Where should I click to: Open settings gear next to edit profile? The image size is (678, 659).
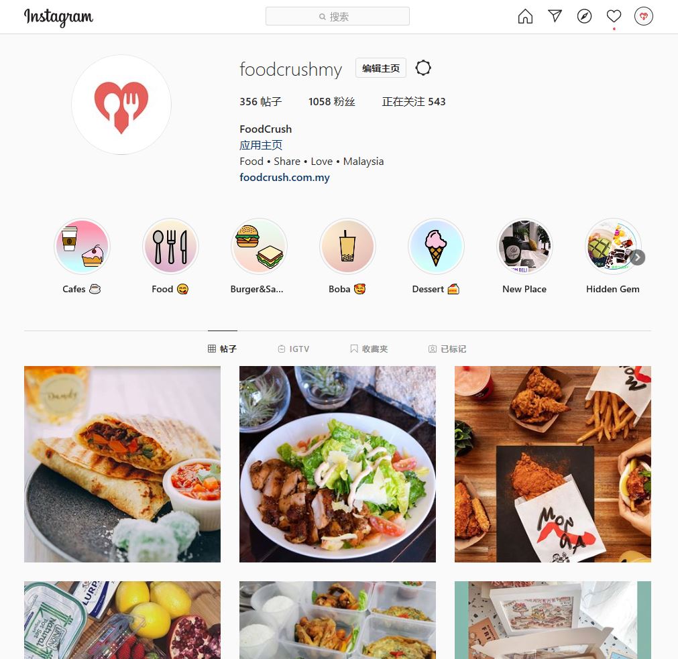[423, 68]
